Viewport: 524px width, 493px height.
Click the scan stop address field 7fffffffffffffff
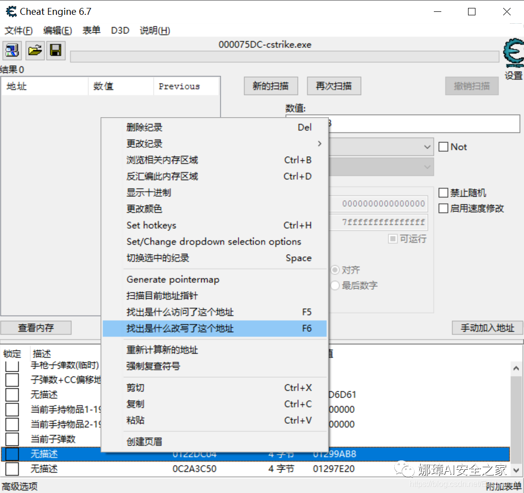378,222
